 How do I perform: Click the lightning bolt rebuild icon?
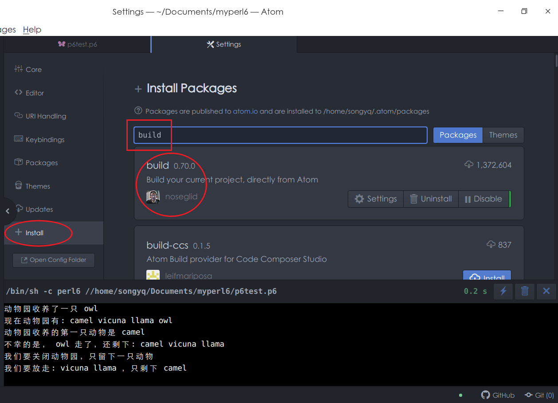click(x=503, y=291)
